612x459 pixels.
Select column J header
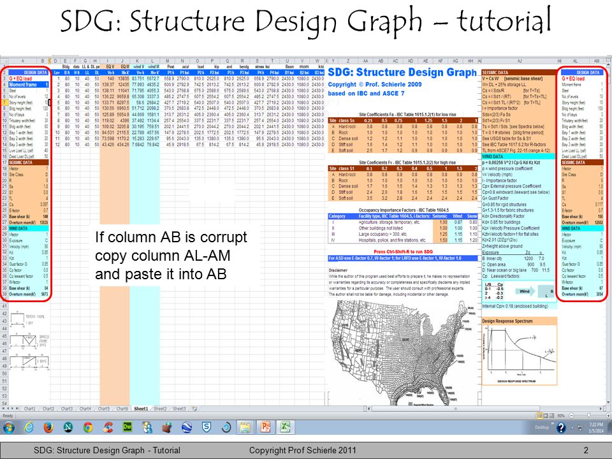point(122,61)
